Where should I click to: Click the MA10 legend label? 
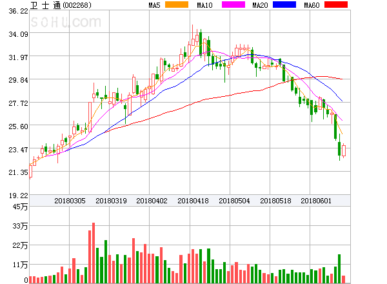(x=204, y=5)
